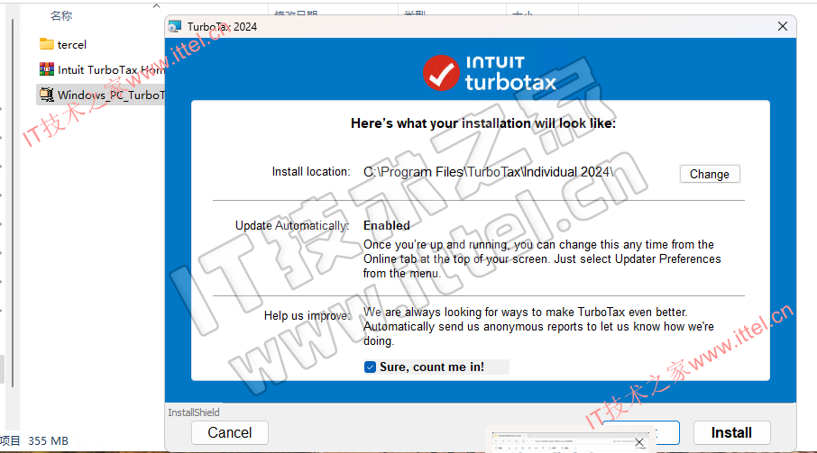Click the 名称 column header in Explorer

61,15
